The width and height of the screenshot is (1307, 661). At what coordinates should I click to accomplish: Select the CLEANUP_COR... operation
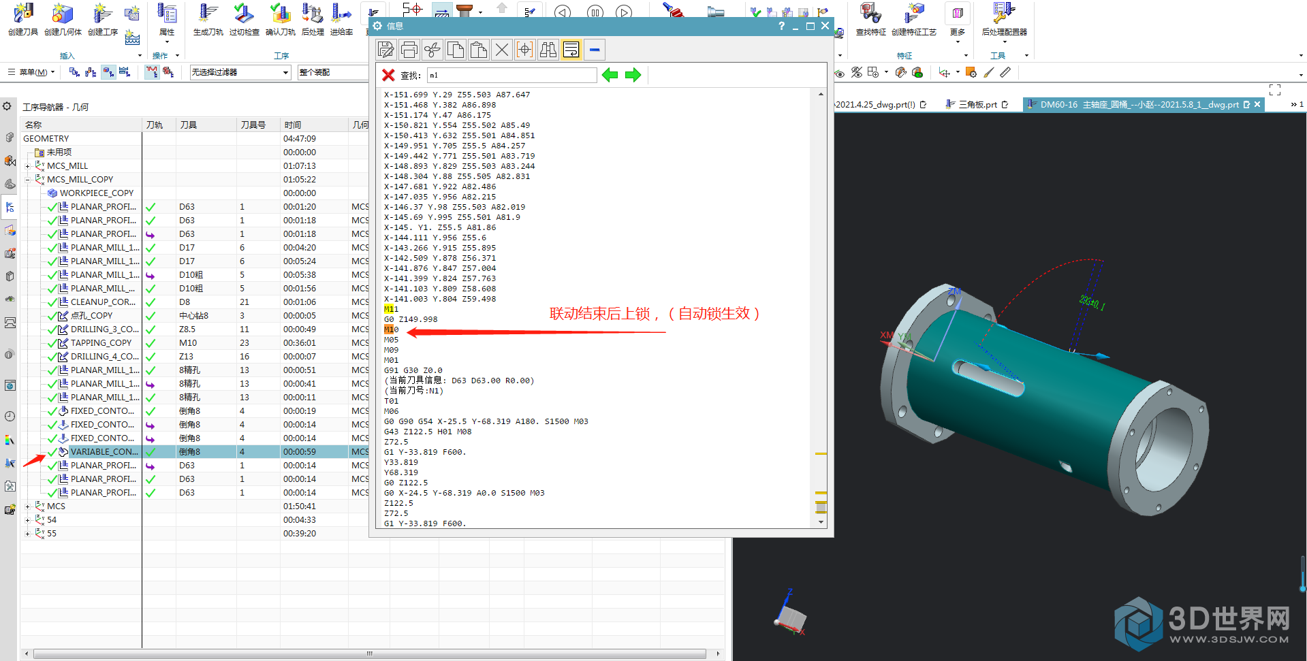pyautogui.click(x=103, y=302)
